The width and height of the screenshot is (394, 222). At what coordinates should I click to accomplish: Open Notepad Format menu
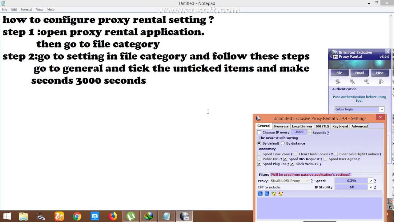(x=26, y=10)
